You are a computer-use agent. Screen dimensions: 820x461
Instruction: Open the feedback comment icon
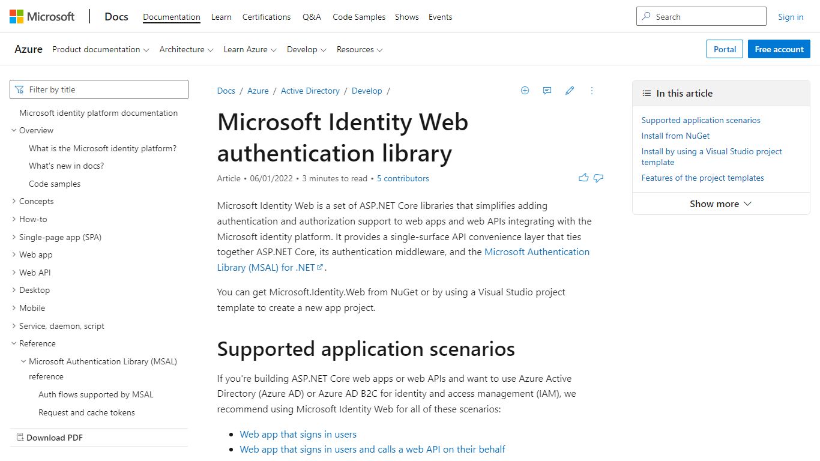[547, 91]
